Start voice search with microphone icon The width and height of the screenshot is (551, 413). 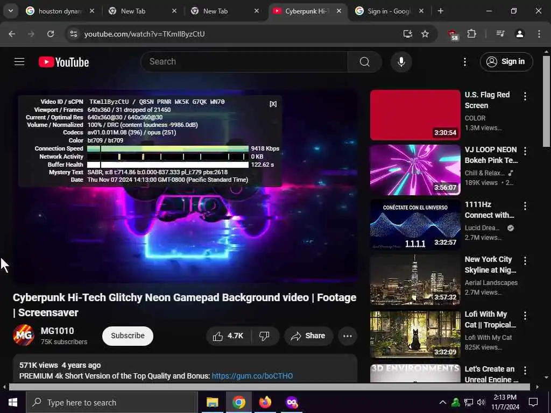point(401,62)
